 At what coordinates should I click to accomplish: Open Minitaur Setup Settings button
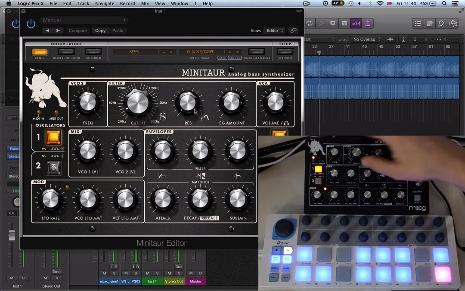(285, 52)
